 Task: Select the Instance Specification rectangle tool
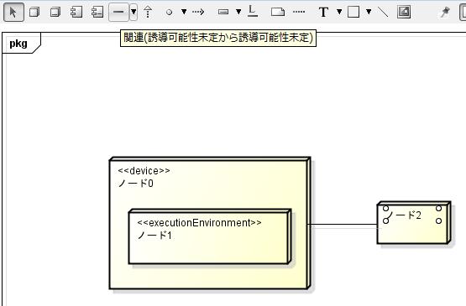(223, 13)
